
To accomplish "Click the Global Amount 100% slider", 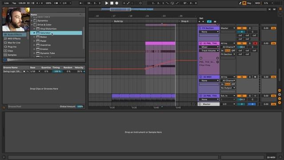I will (80, 107).
